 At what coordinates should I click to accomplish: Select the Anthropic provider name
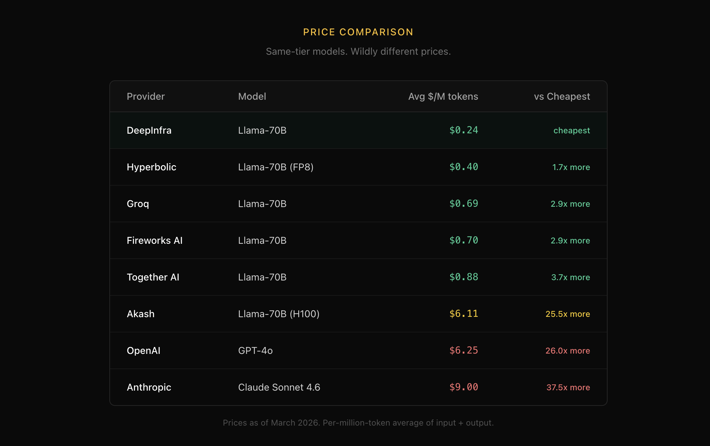[x=149, y=387]
